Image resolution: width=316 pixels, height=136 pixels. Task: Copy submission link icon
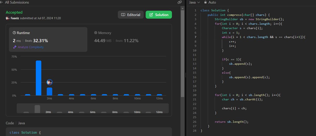coord(180,2)
